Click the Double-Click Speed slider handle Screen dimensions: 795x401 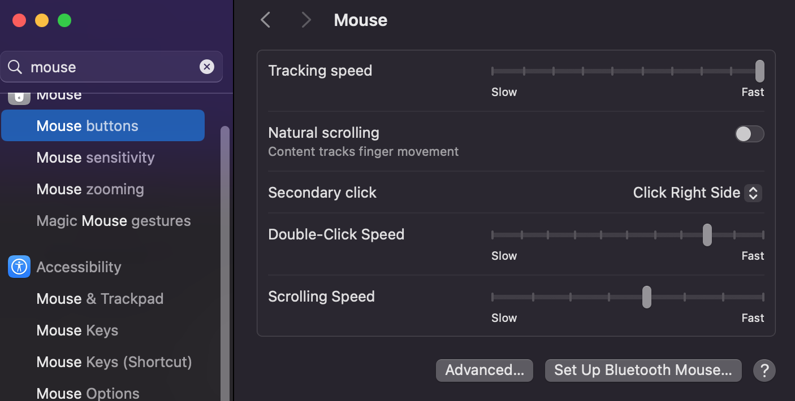[707, 235]
